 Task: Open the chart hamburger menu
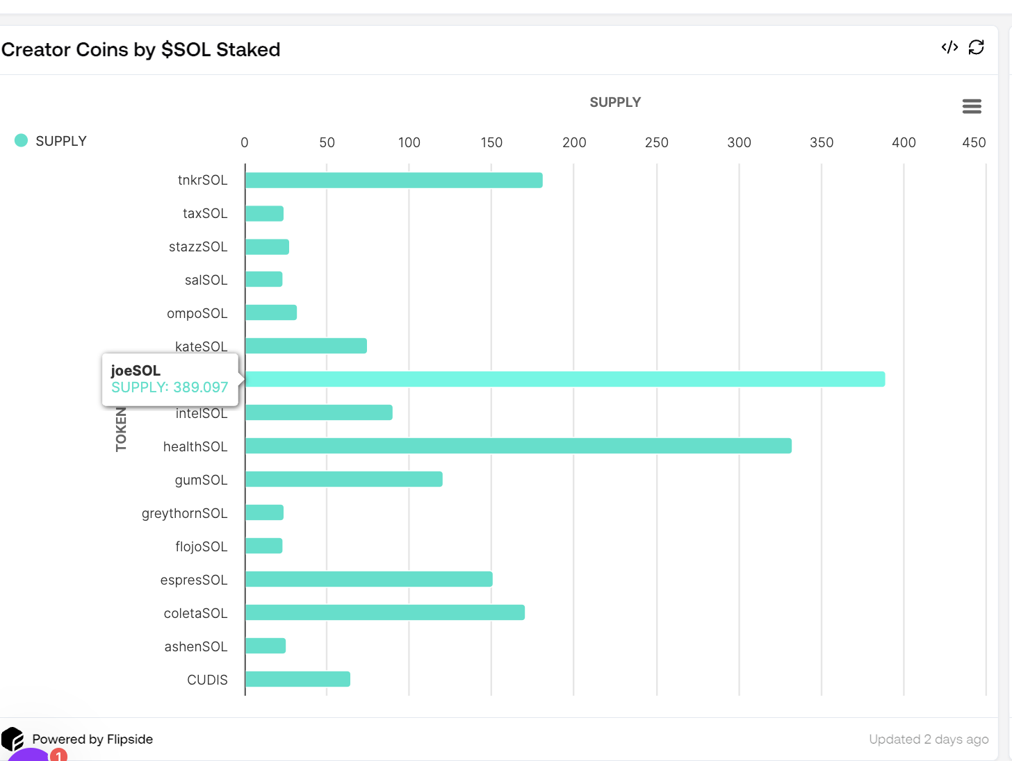(x=972, y=106)
